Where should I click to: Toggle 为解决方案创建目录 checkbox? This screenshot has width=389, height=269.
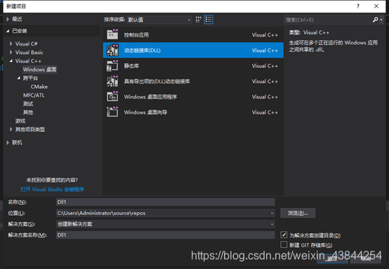[x=284, y=235]
